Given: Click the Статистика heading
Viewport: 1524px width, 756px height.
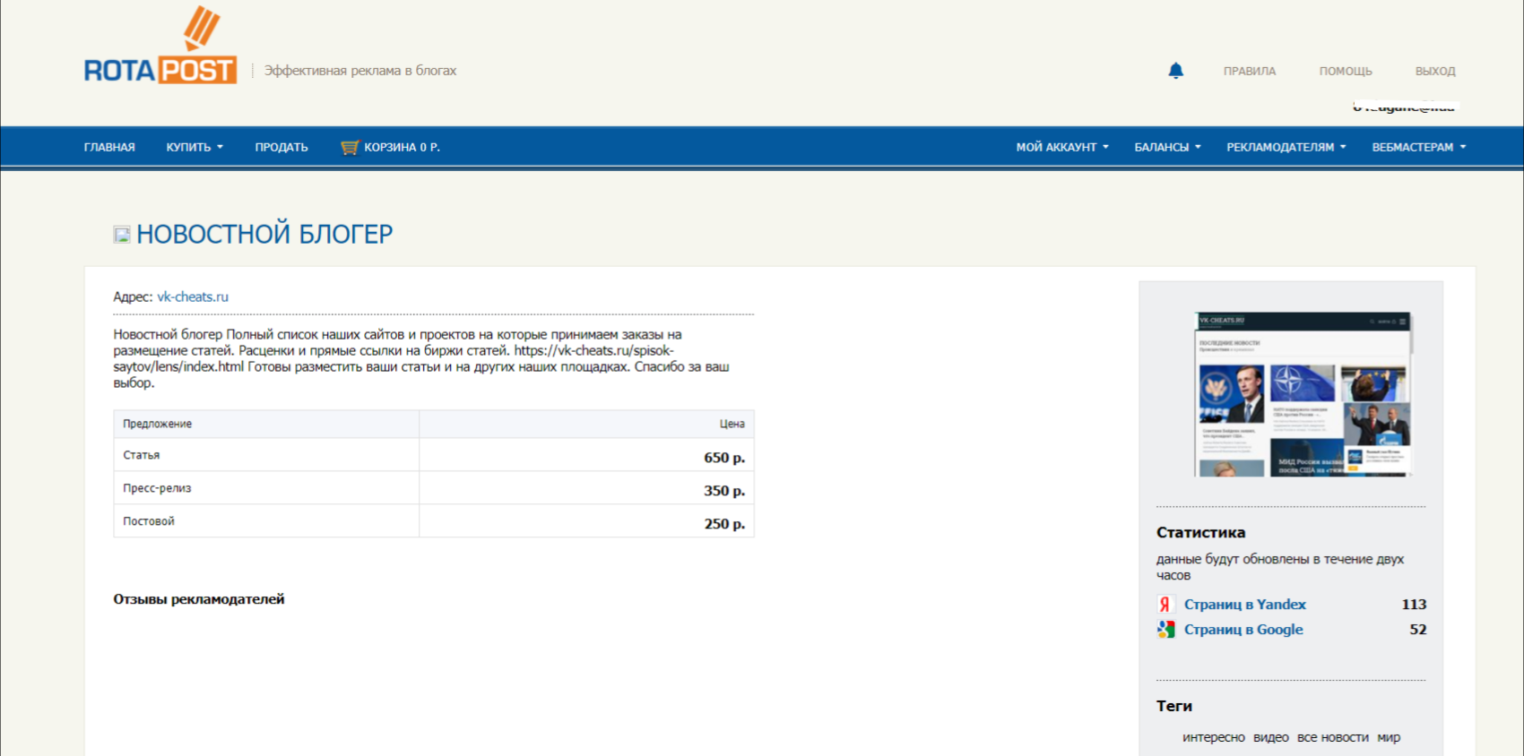Looking at the screenshot, I should pyautogui.click(x=1200, y=532).
